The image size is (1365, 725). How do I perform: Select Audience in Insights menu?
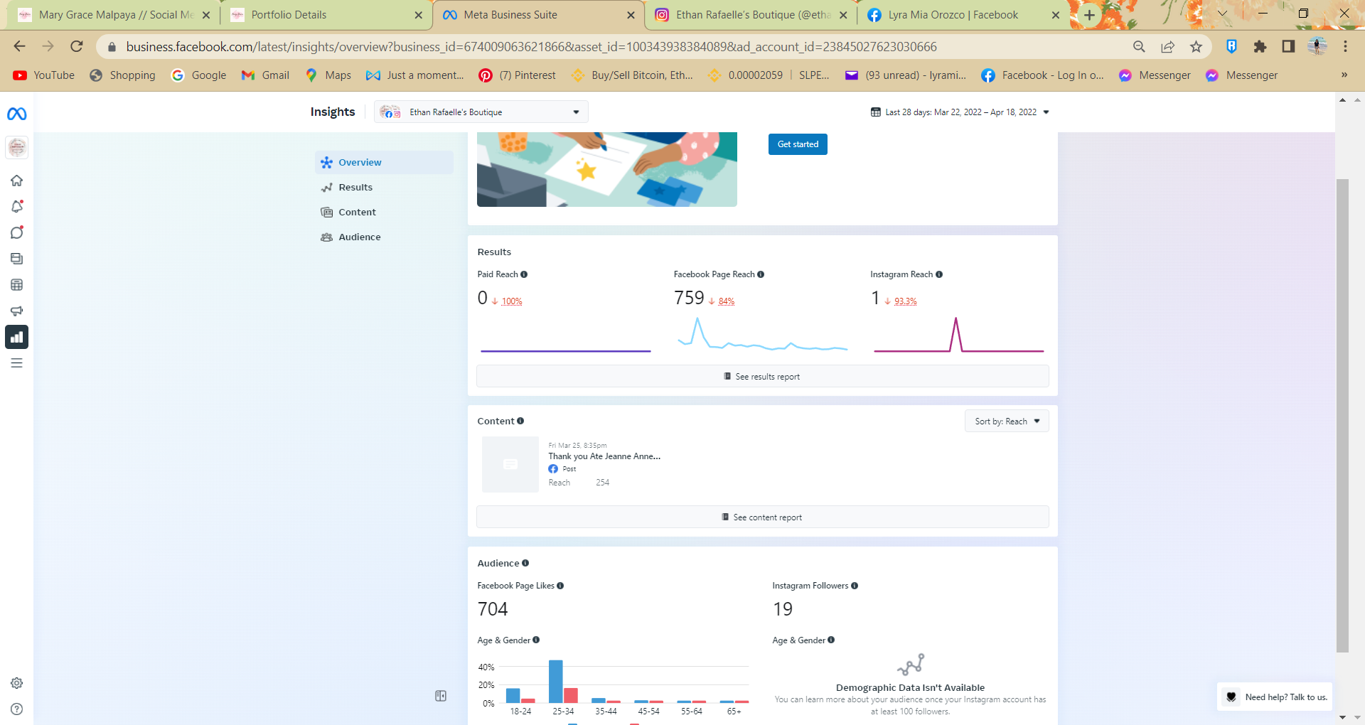click(359, 237)
